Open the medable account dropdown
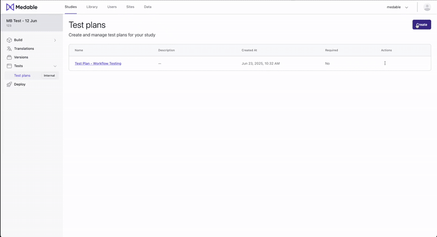This screenshot has height=237, width=437. pyautogui.click(x=398, y=7)
